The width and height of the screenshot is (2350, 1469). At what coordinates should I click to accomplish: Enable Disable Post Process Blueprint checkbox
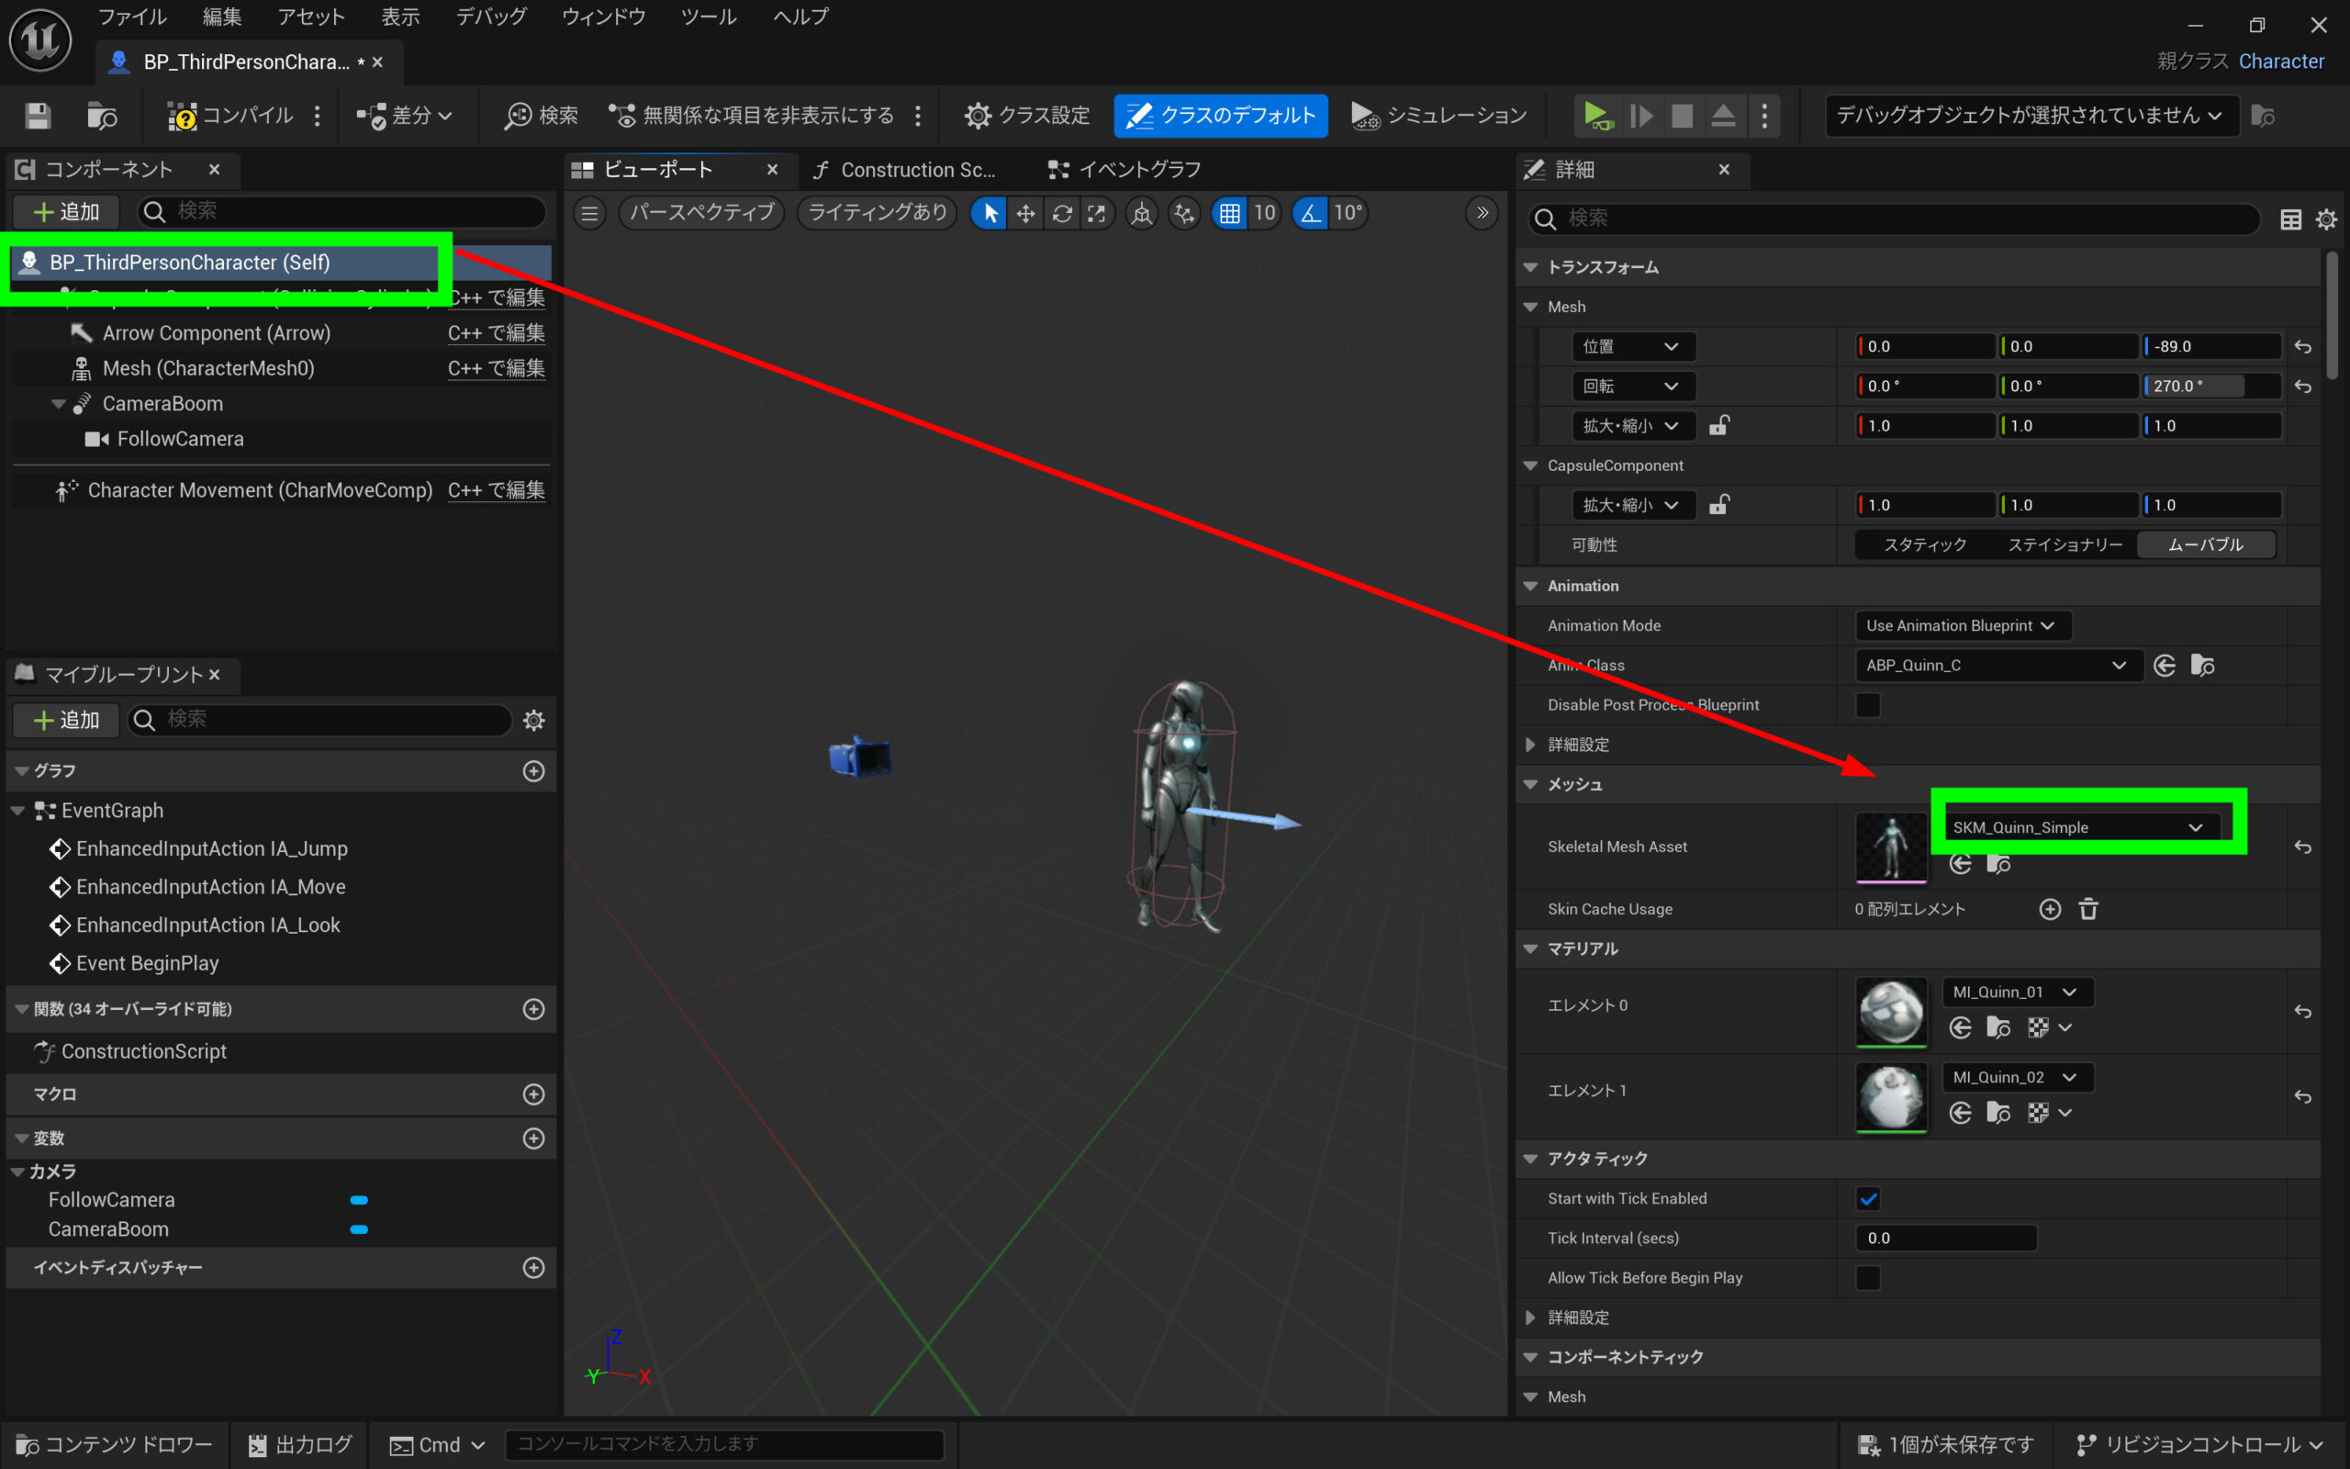(x=1867, y=704)
